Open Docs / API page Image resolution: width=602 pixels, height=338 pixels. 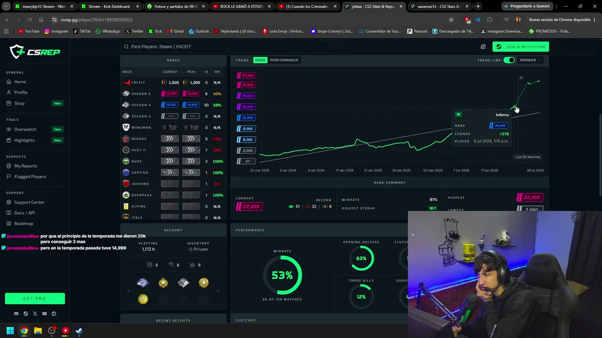(x=24, y=213)
